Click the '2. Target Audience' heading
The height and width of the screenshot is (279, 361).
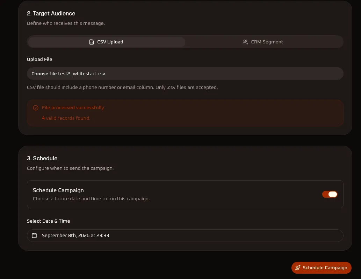(51, 13)
